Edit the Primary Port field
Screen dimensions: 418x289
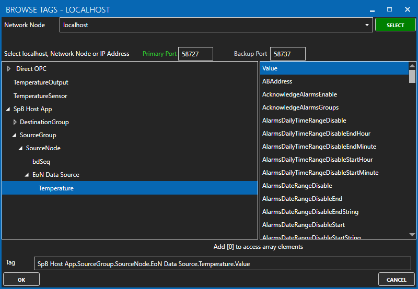click(195, 54)
